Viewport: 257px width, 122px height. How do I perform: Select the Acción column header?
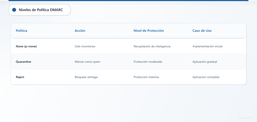pos(80,30)
